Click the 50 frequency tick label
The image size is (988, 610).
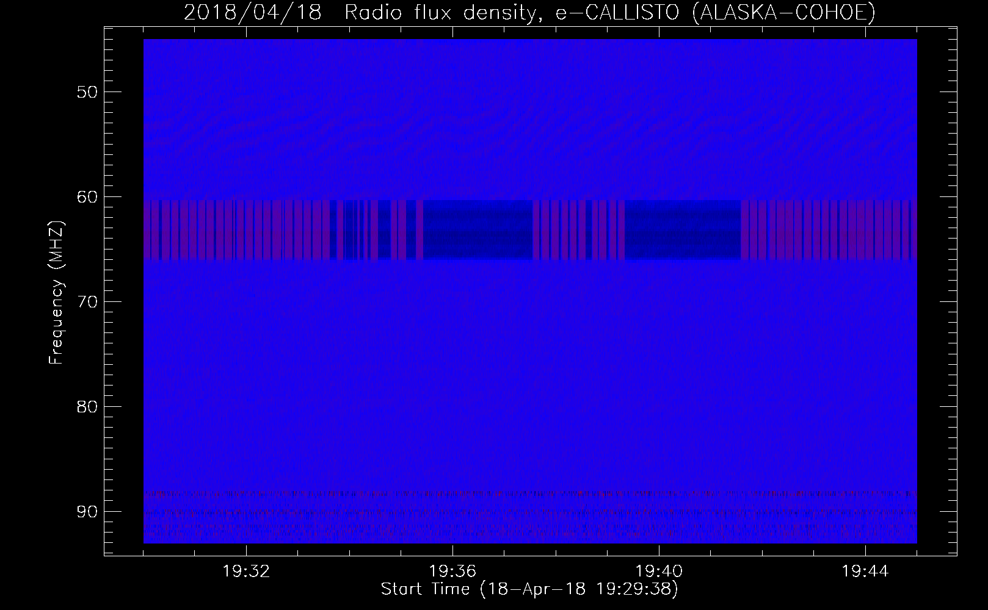click(x=87, y=92)
